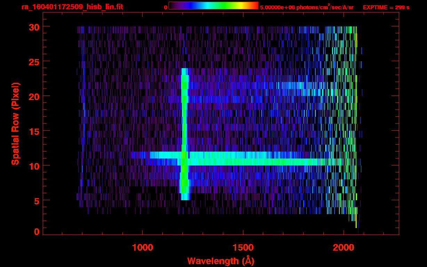The height and width of the screenshot is (267, 427).
Task: Click the Wavelength (Å) axis title
Action: [x=221, y=261]
